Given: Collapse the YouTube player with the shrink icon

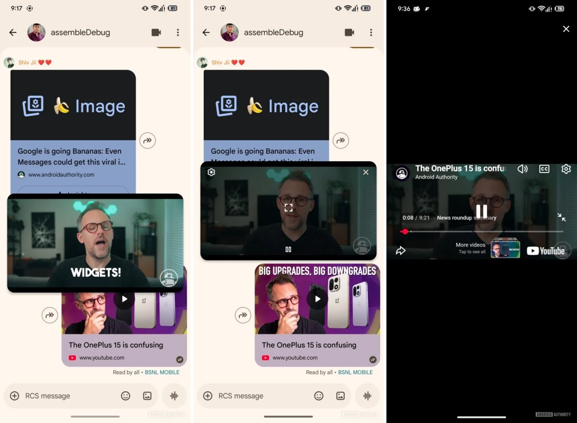Looking at the screenshot, I should (x=561, y=217).
